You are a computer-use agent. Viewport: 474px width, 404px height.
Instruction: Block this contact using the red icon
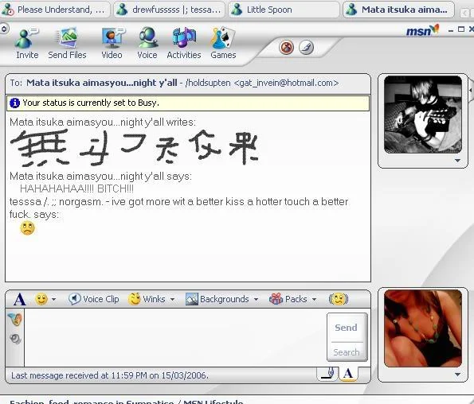point(286,48)
